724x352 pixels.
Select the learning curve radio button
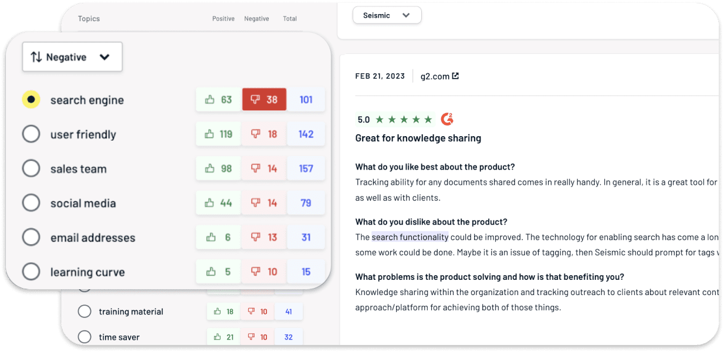coord(31,272)
